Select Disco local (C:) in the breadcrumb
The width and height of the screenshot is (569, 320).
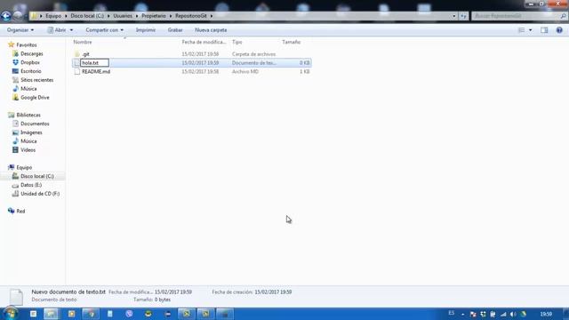87,16
